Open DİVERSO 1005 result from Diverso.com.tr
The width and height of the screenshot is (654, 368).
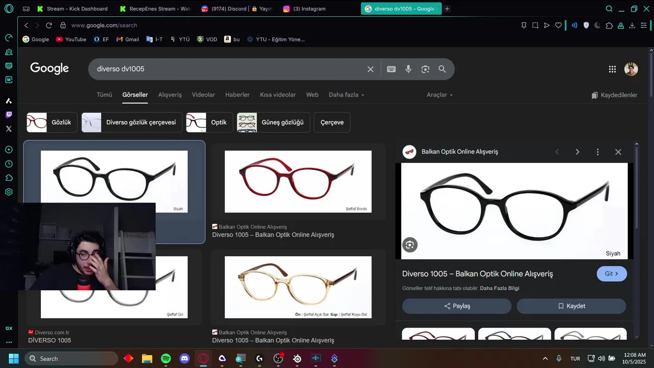pos(50,340)
